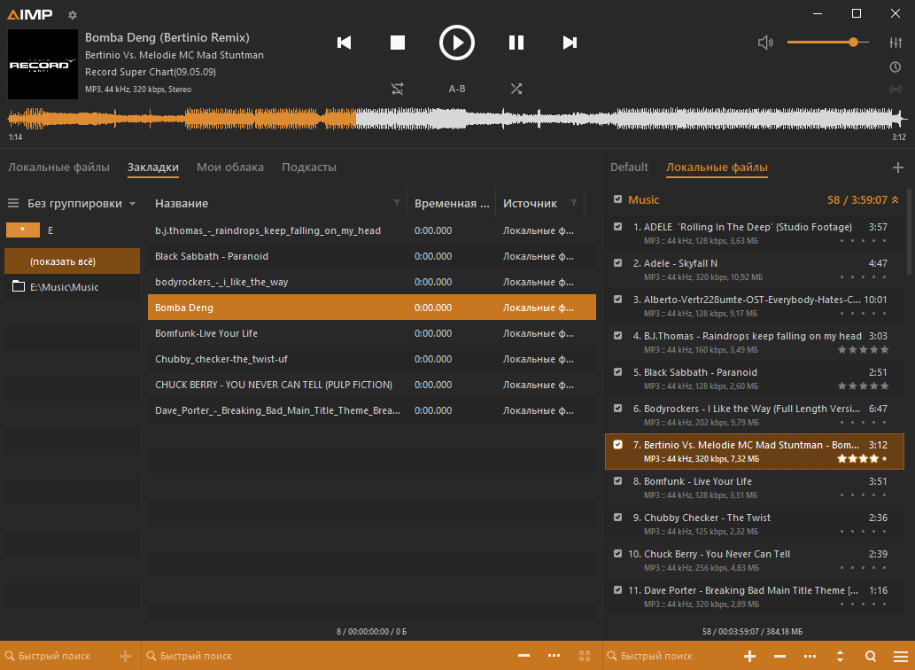This screenshot has height=670, width=915.
Task: Uncheck Adele - Skyfall N track
Action: (x=618, y=262)
